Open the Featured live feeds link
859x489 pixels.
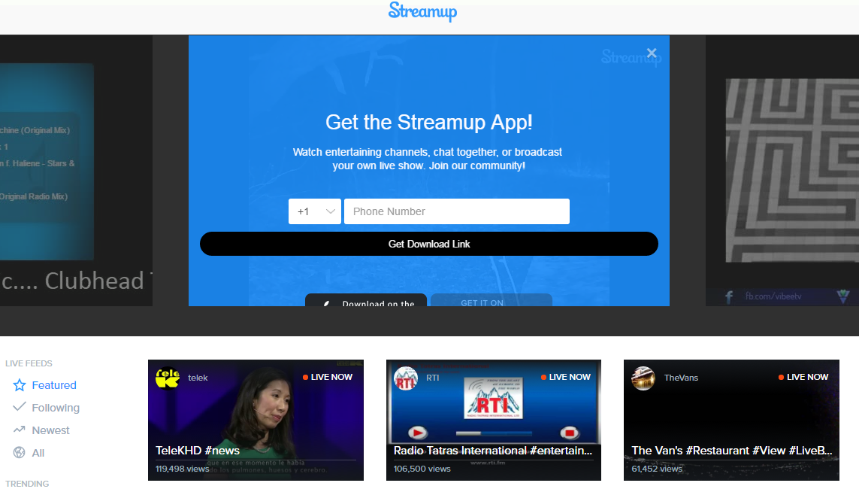54,385
